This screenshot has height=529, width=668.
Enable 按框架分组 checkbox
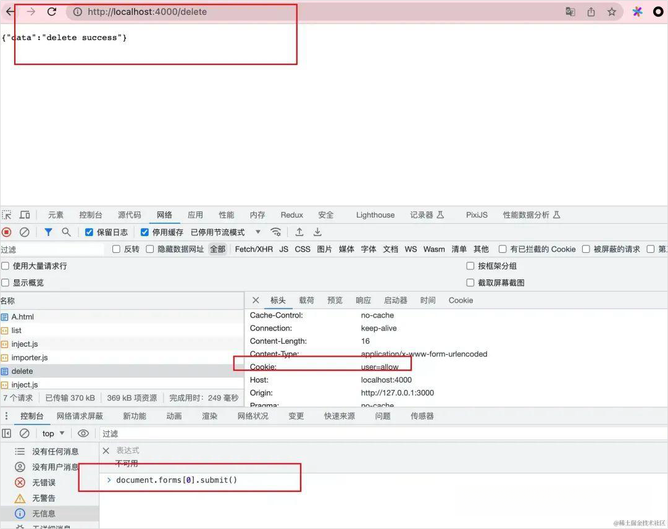coord(470,266)
